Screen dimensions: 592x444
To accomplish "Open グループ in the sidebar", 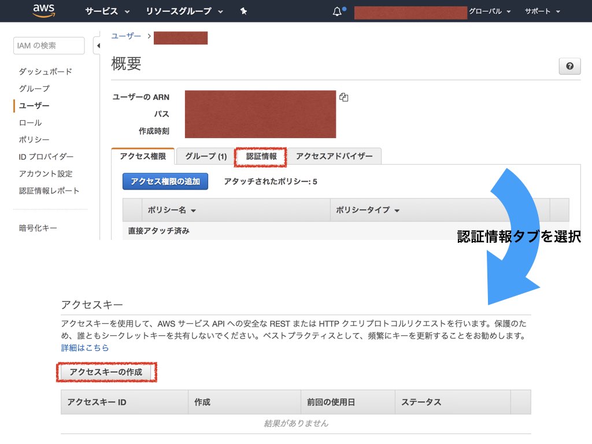I will coord(34,88).
